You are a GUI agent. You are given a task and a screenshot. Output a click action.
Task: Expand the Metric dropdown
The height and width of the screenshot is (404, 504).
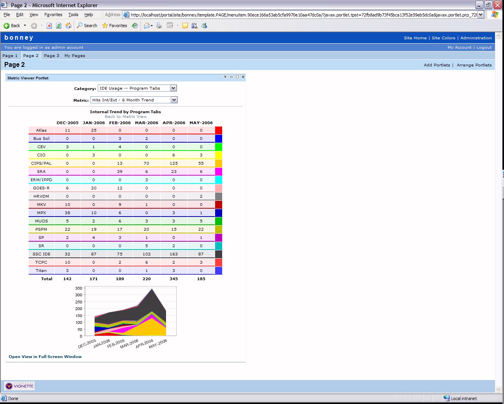(174, 100)
